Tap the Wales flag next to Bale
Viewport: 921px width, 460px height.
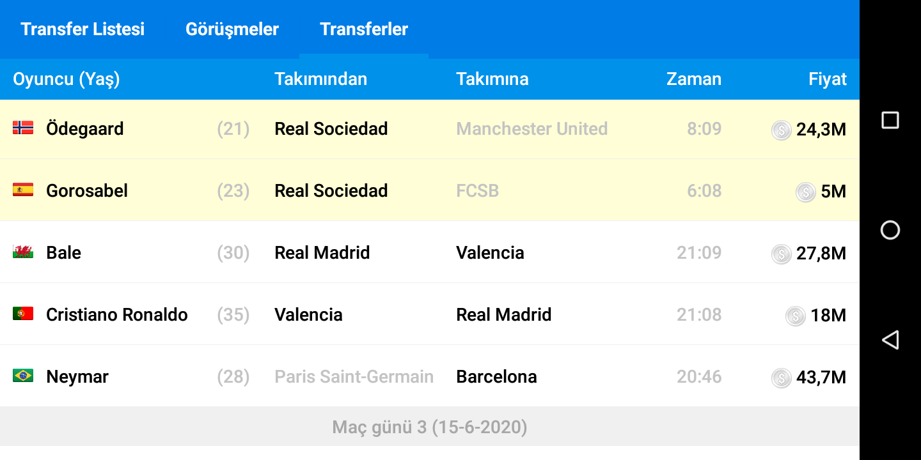pyautogui.click(x=23, y=252)
